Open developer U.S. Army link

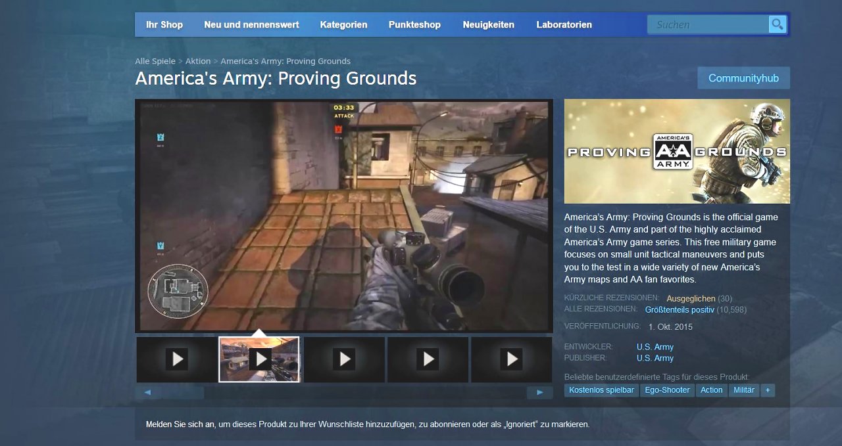[x=655, y=347]
